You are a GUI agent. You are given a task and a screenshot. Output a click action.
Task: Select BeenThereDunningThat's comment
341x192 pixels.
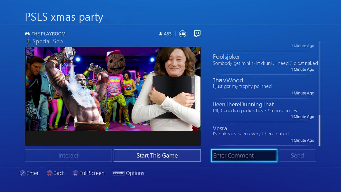[x=264, y=110]
